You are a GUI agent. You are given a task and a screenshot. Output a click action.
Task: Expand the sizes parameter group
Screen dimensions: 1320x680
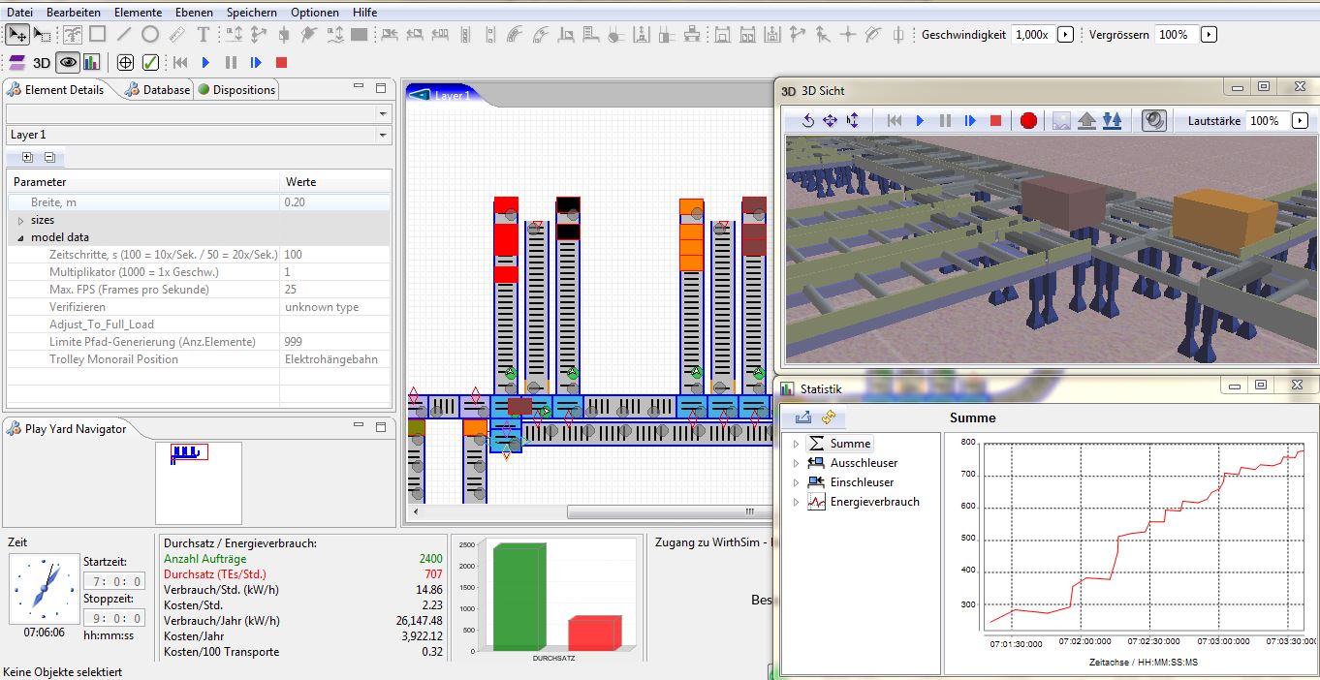[20, 220]
